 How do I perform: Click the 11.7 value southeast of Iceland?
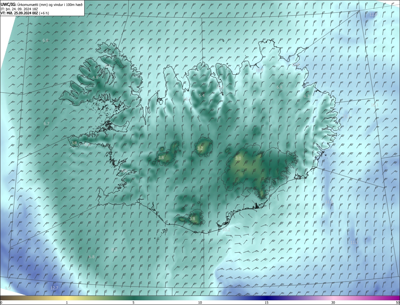354,242
